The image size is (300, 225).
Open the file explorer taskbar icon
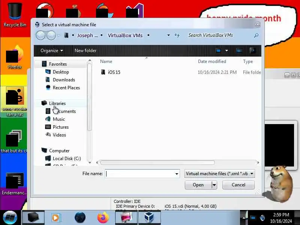coord(33,217)
